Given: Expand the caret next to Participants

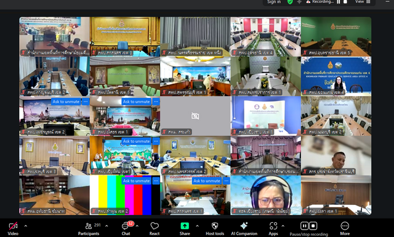Looking at the screenshot, I should pyautogui.click(x=107, y=226).
